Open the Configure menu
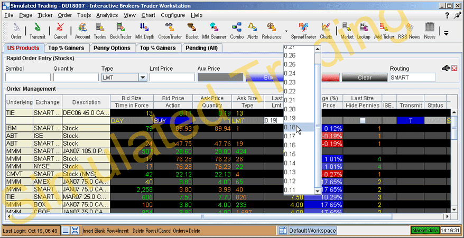The height and width of the screenshot is (238, 464). (173, 15)
